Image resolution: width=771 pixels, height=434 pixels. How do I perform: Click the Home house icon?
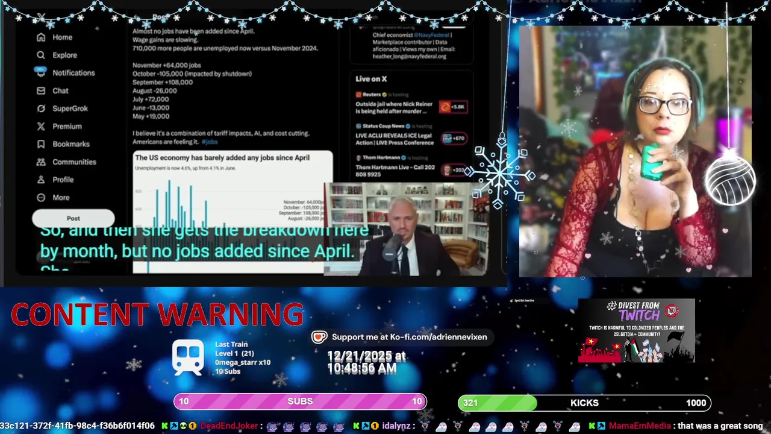41,37
